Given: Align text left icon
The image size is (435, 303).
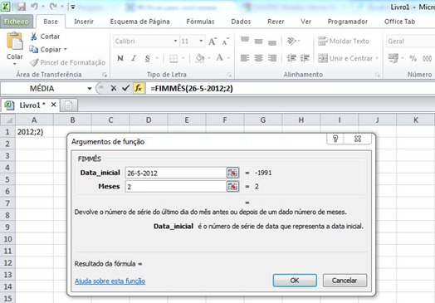Looking at the screenshot, I should point(245,58).
